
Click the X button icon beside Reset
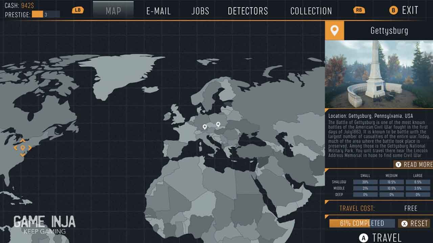point(404,223)
